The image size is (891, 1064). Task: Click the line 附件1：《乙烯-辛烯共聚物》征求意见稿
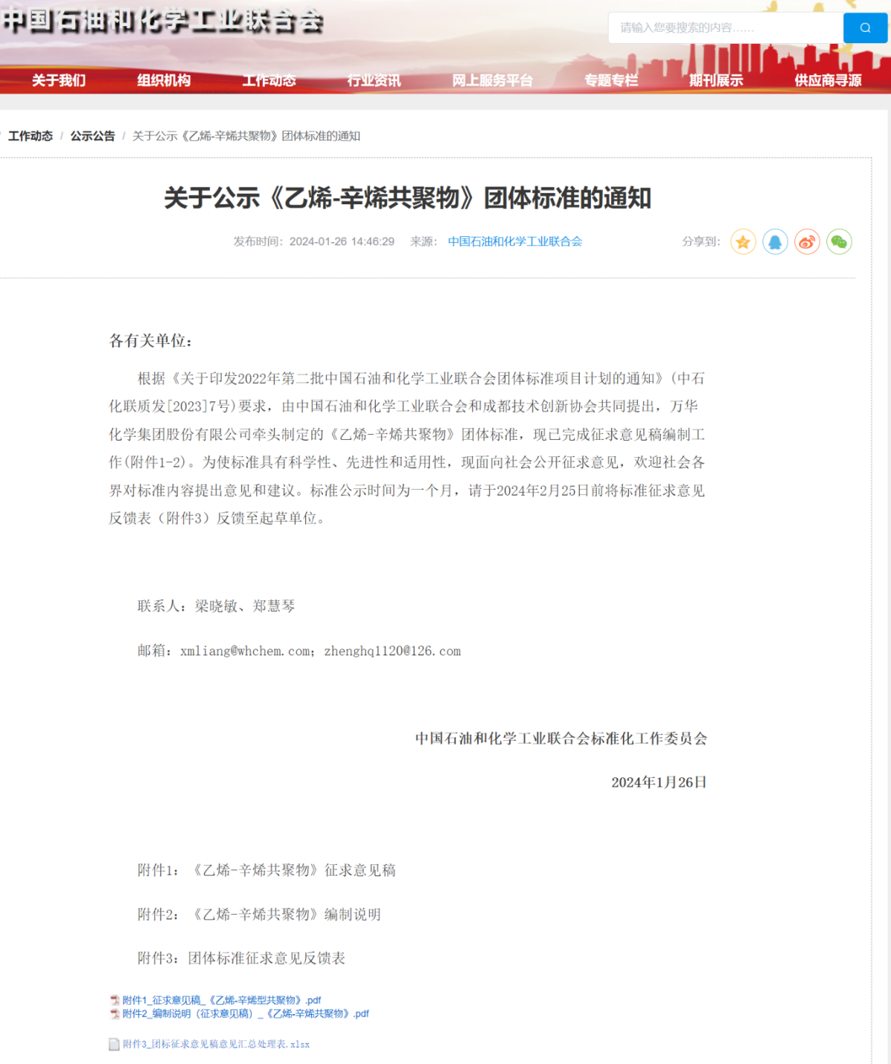coord(267,870)
